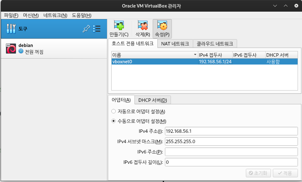Open the 머신(M) menu

[31, 15]
